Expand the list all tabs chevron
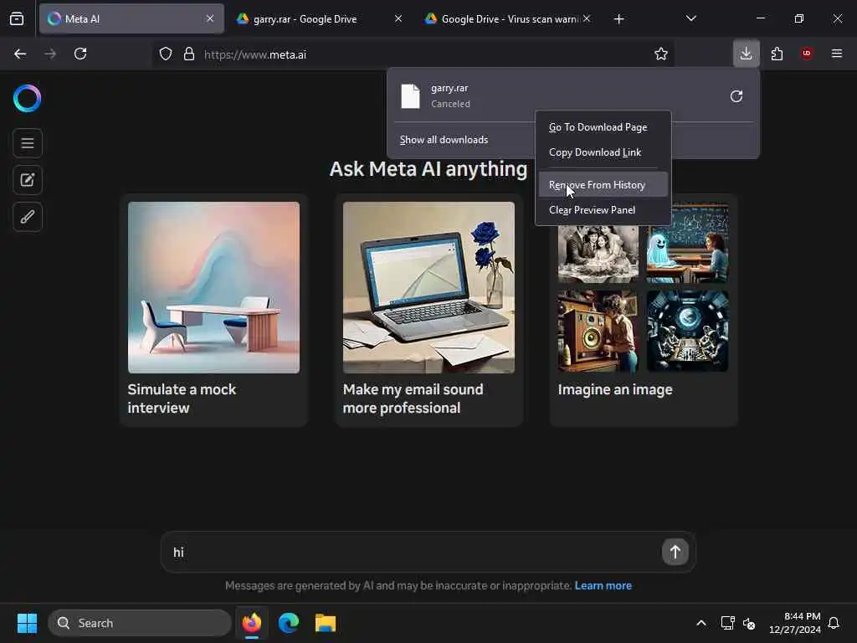 pos(690,18)
